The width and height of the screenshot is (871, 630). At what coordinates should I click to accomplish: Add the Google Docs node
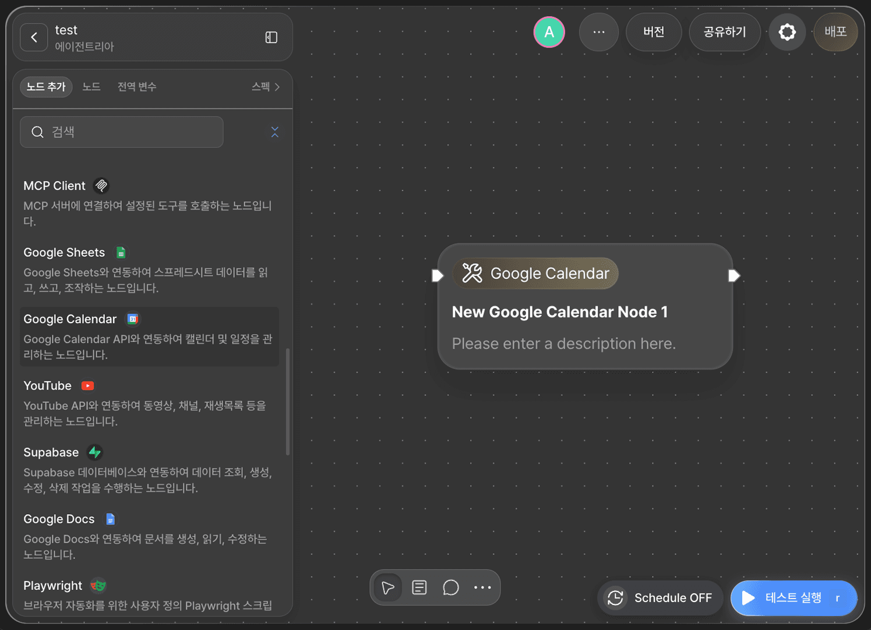[x=149, y=536]
